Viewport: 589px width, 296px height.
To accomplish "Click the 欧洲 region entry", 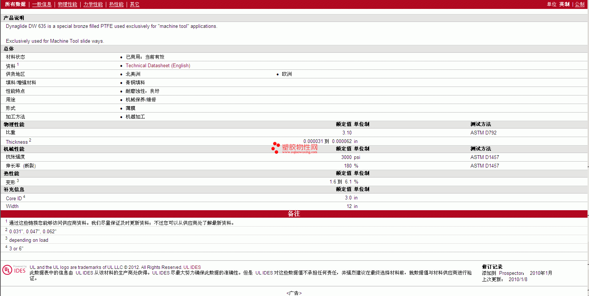I will click(x=287, y=74).
